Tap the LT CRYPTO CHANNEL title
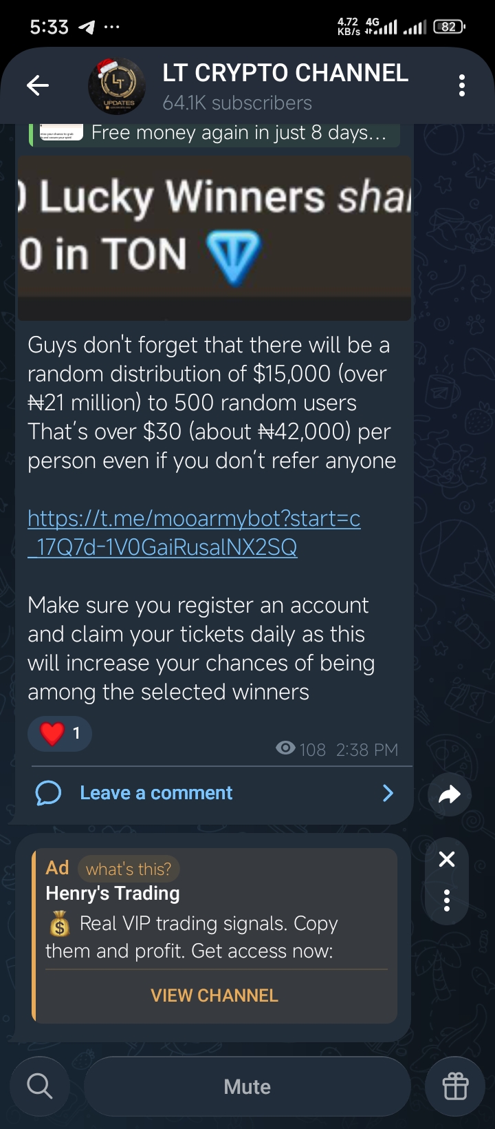Image resolution: width=495 pixels, height=1129 pixels. [285, 73]
